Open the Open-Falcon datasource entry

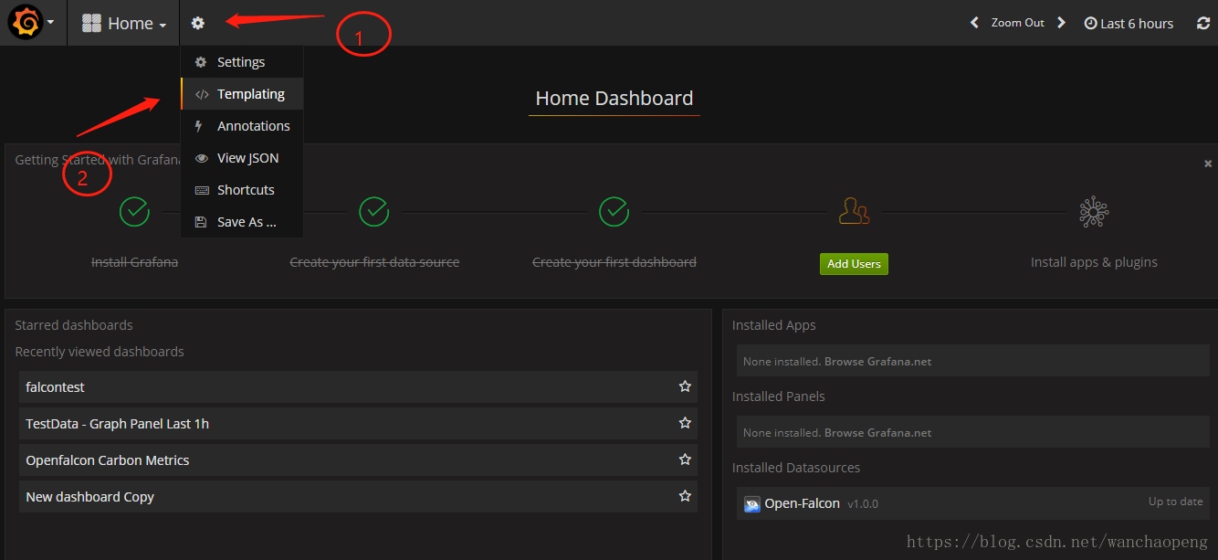(x=972, y=503)
